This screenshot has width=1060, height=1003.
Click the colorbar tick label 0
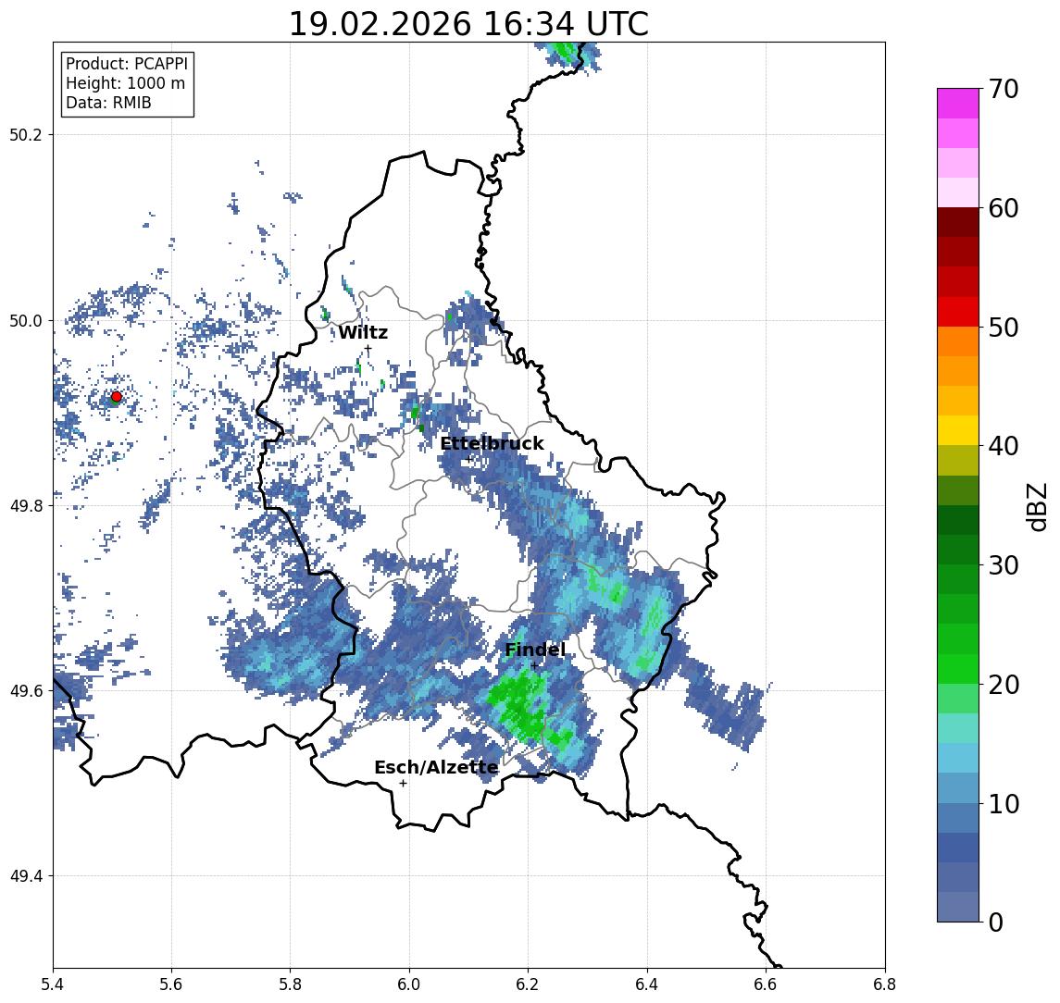pos(996,922)
